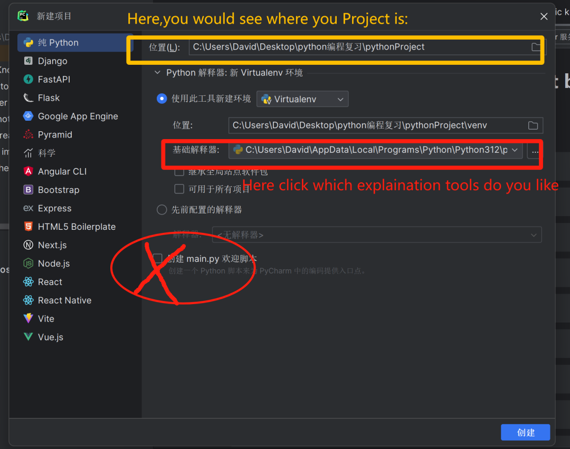Choose previously configured interpreter radio option
Image resolution: width=570 pixels, height=449 pixels.
coord(162,210)
